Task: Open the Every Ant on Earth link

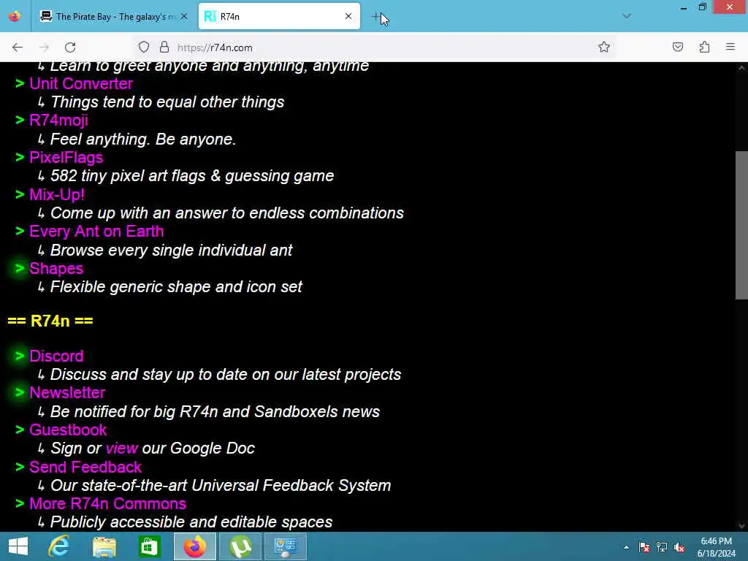Action: click(x=96, y=232)
